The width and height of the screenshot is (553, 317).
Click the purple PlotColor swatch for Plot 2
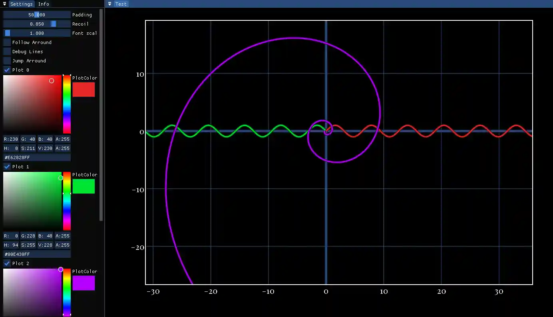coord(84,283)
